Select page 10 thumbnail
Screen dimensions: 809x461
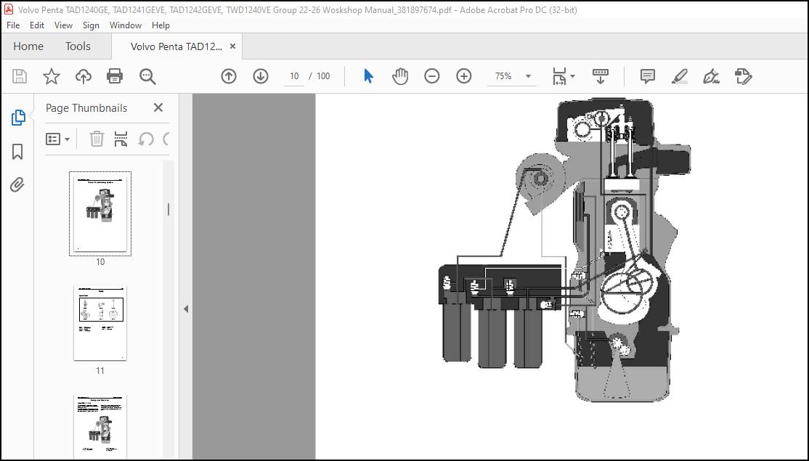(x=100, y=214)
